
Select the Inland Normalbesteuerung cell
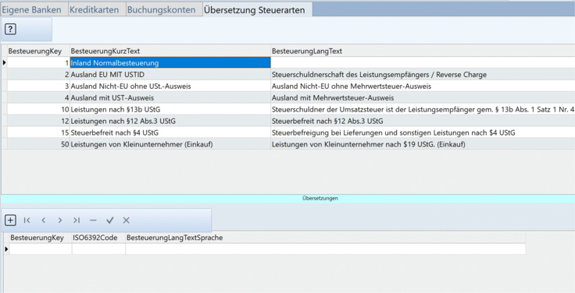point(170,63)
